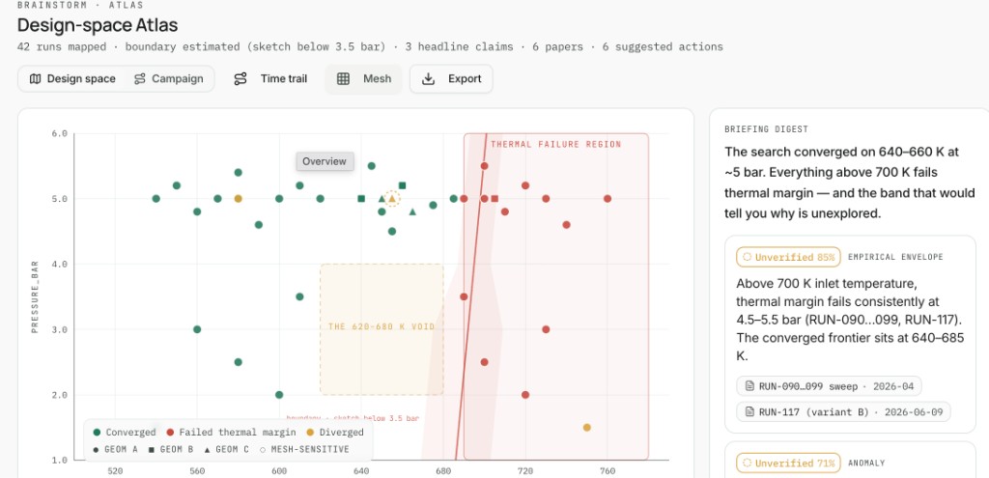Image resolution: width=989 pixels, height=478 pixels.
Task: Click the map icon beside Design space
Action: click(36, 79)
